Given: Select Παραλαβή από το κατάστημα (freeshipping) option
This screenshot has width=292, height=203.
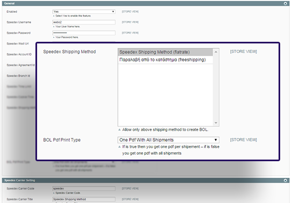Looking at the screenshot, I should click(x=165, y=59).
